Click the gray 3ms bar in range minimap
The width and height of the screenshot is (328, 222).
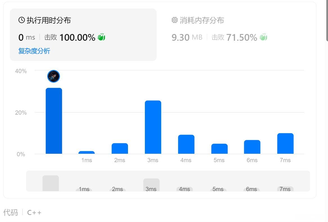click(x=151, y=185)
